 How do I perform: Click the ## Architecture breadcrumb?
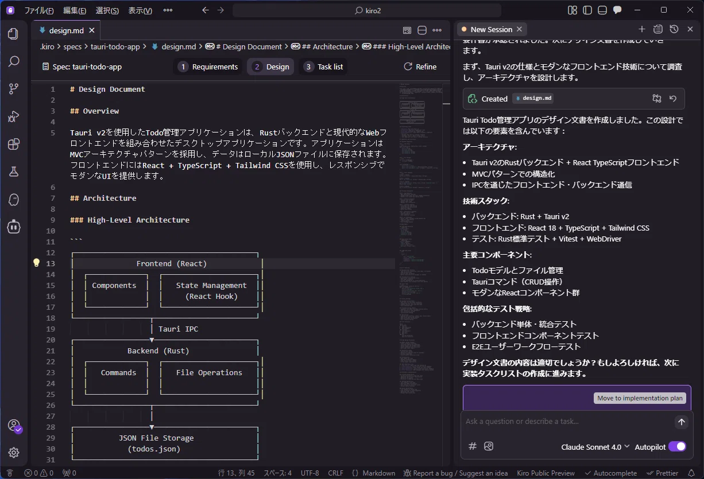tap(322, 46)
